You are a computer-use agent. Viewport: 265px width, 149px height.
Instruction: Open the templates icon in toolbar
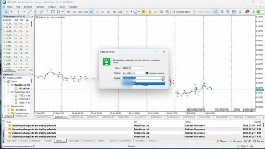pyautogui.click(x=135, y=12)
